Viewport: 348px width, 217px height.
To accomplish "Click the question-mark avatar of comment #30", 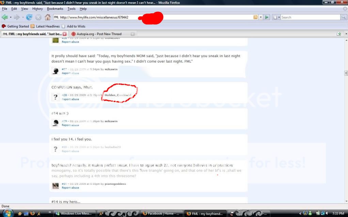I will tap(56, 149).
